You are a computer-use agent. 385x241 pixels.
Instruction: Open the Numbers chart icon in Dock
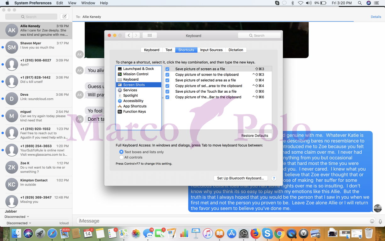click(184, 233)
